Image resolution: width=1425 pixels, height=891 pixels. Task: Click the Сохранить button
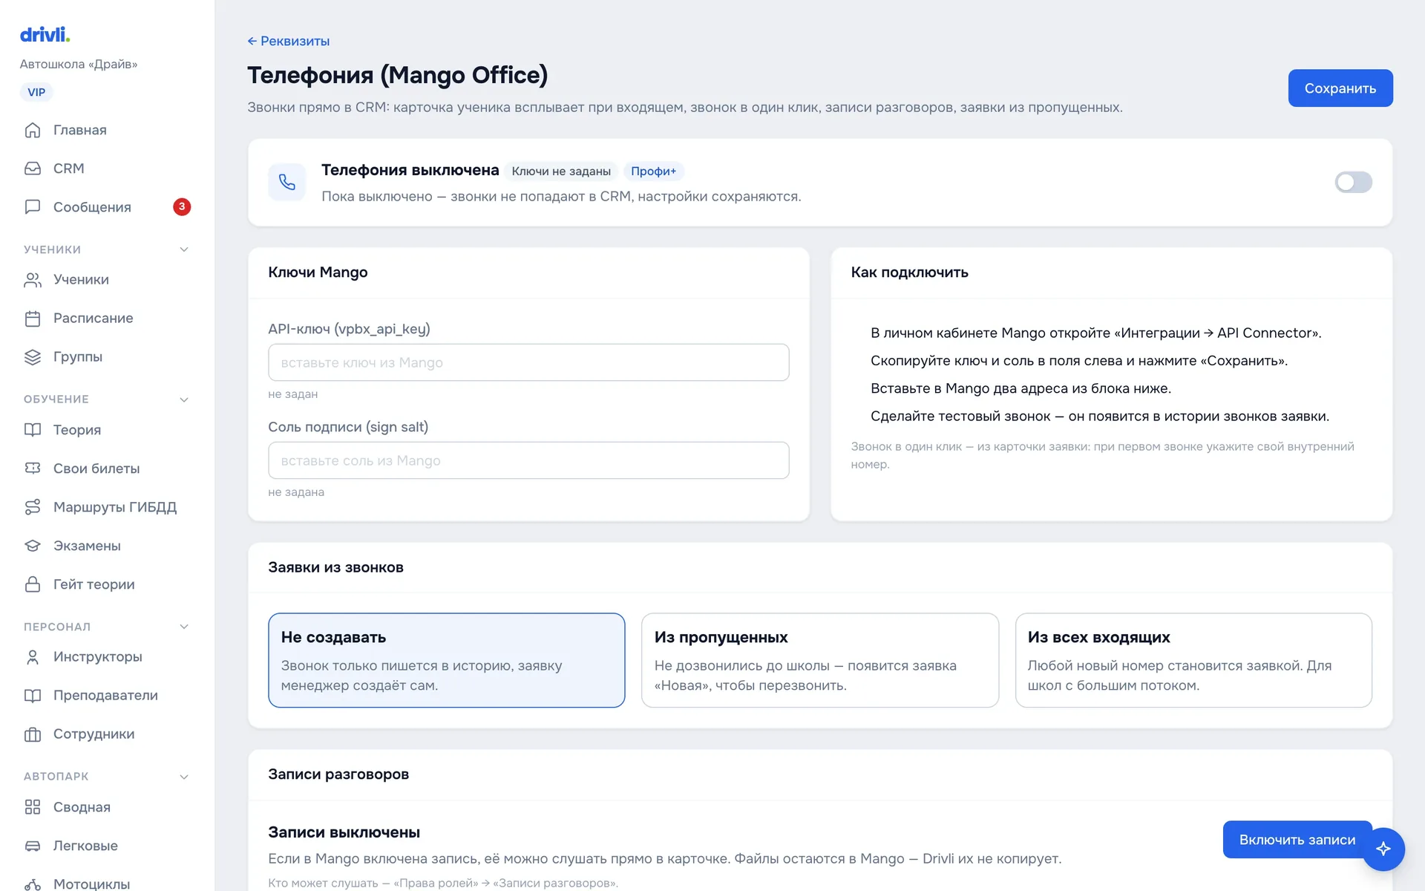[1340, 88]
